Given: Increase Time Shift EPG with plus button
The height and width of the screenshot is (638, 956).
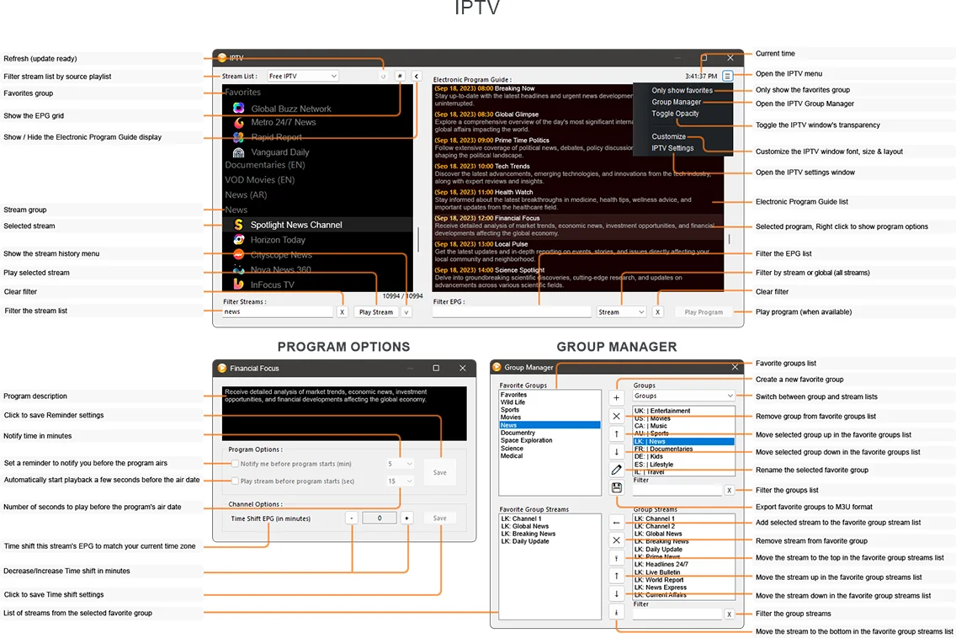Looking at the screenshot, I should (x=406, y=518).
